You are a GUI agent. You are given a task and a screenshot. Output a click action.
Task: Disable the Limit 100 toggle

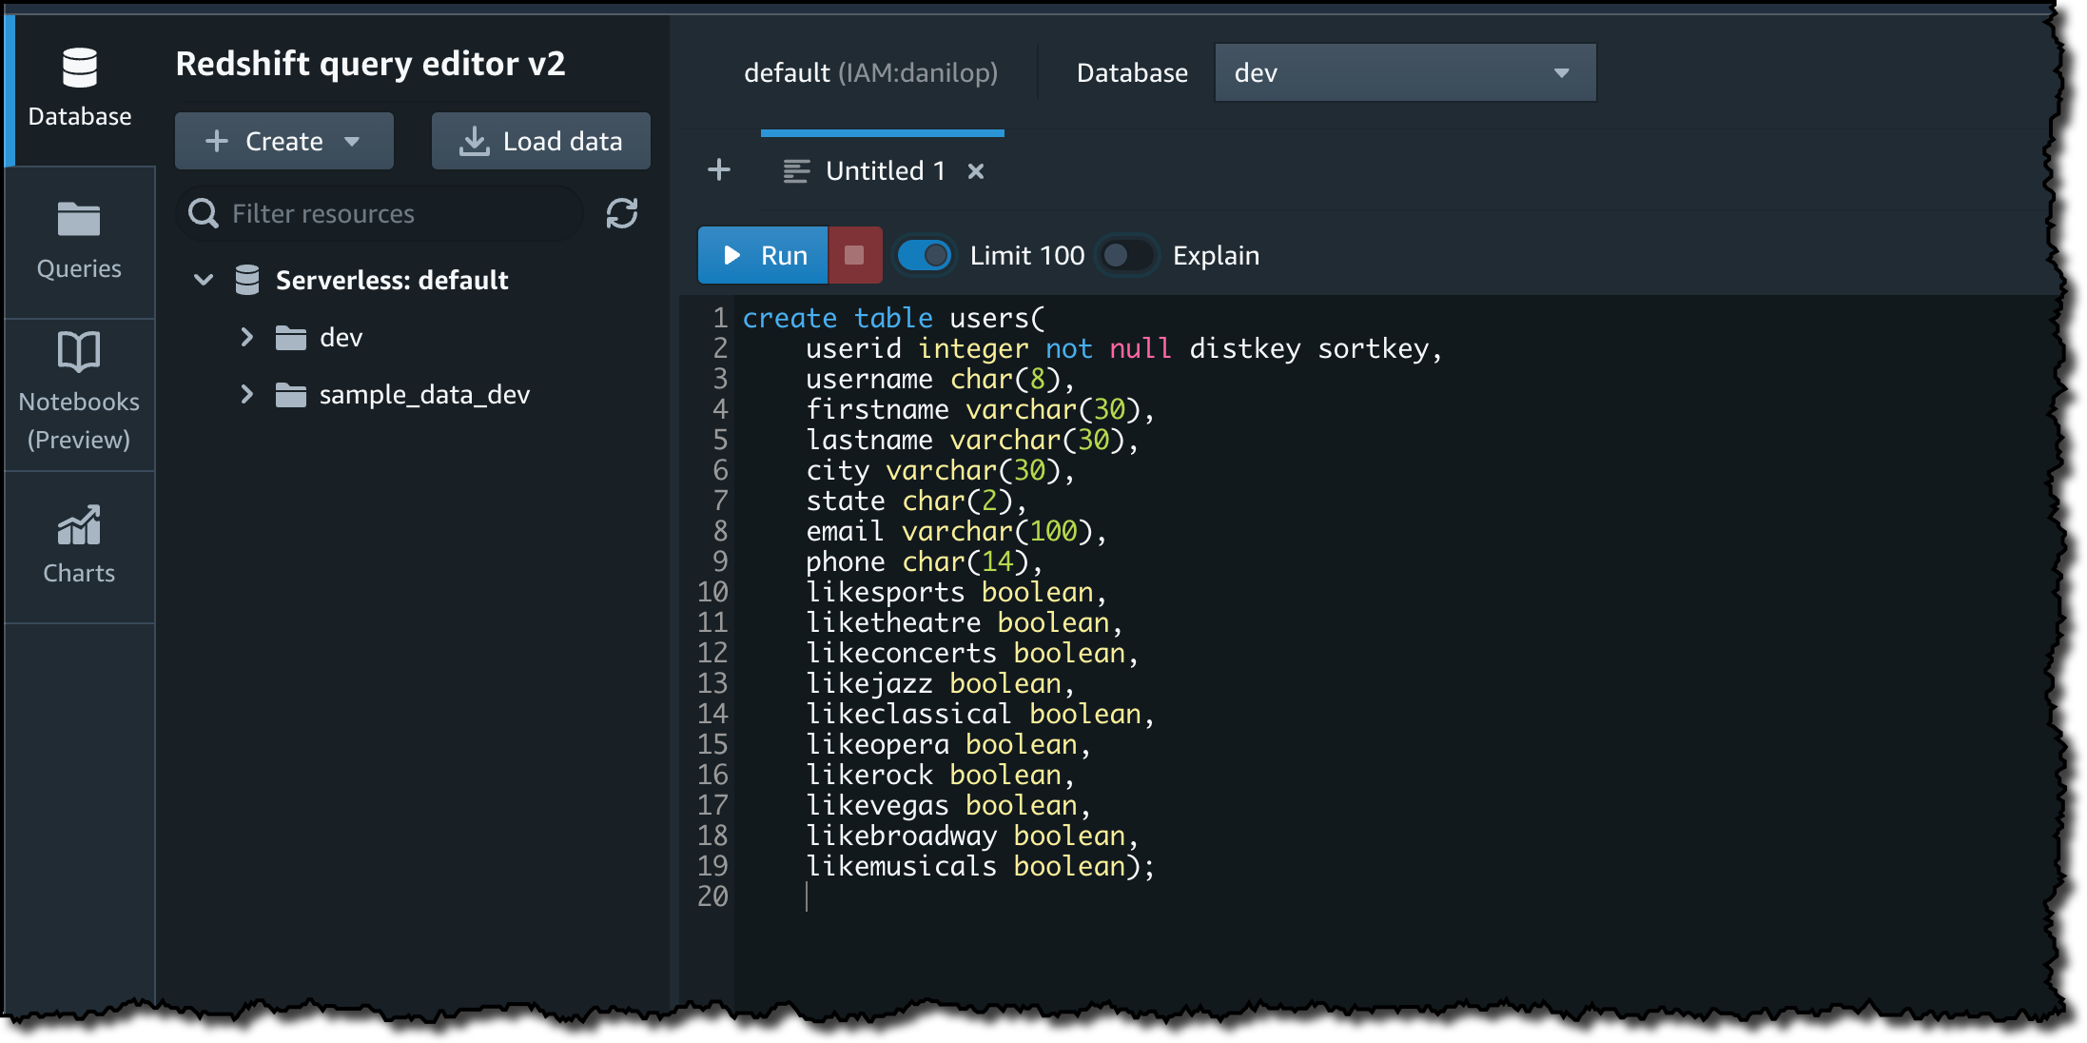[924, 255]
